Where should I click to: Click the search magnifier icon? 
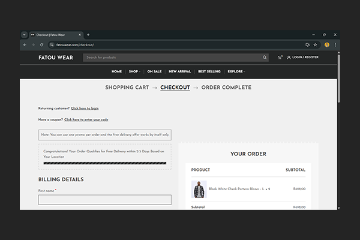pyautogui.click(x=265, y=58)
